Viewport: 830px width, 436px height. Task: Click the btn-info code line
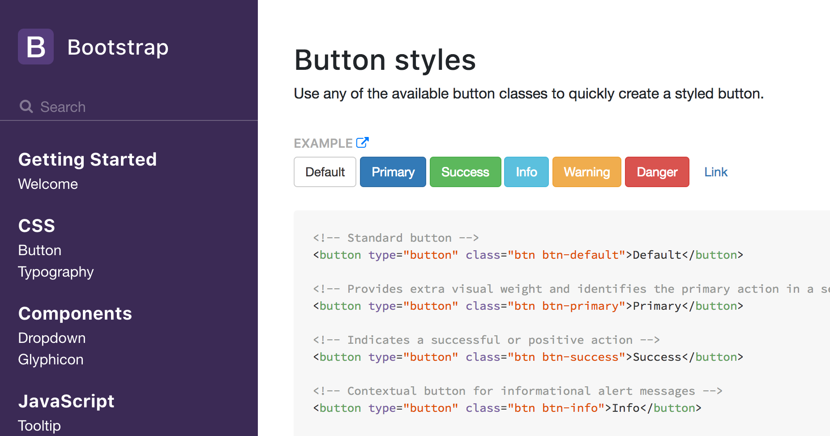(507, 408)
